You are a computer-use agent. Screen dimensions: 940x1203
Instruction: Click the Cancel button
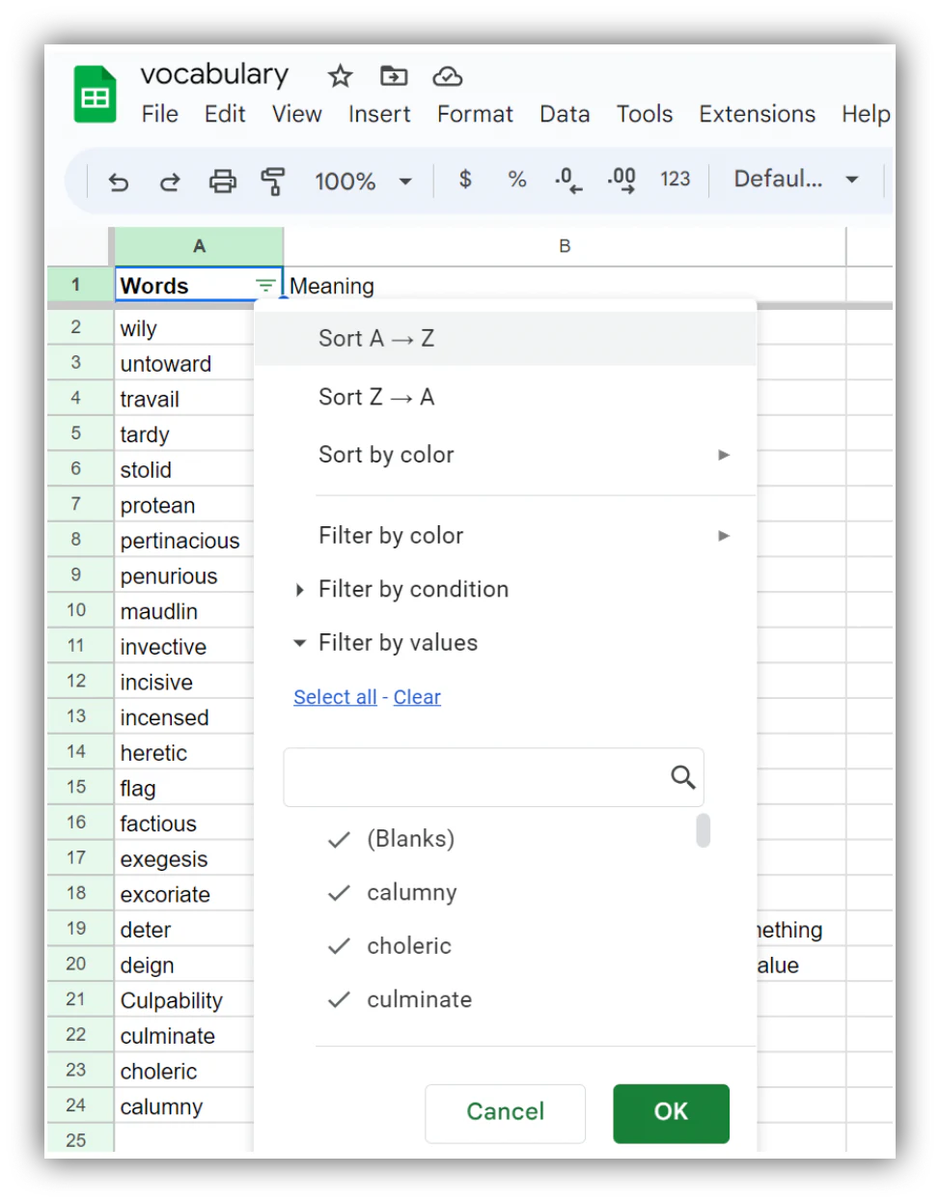pos(505,1113)
